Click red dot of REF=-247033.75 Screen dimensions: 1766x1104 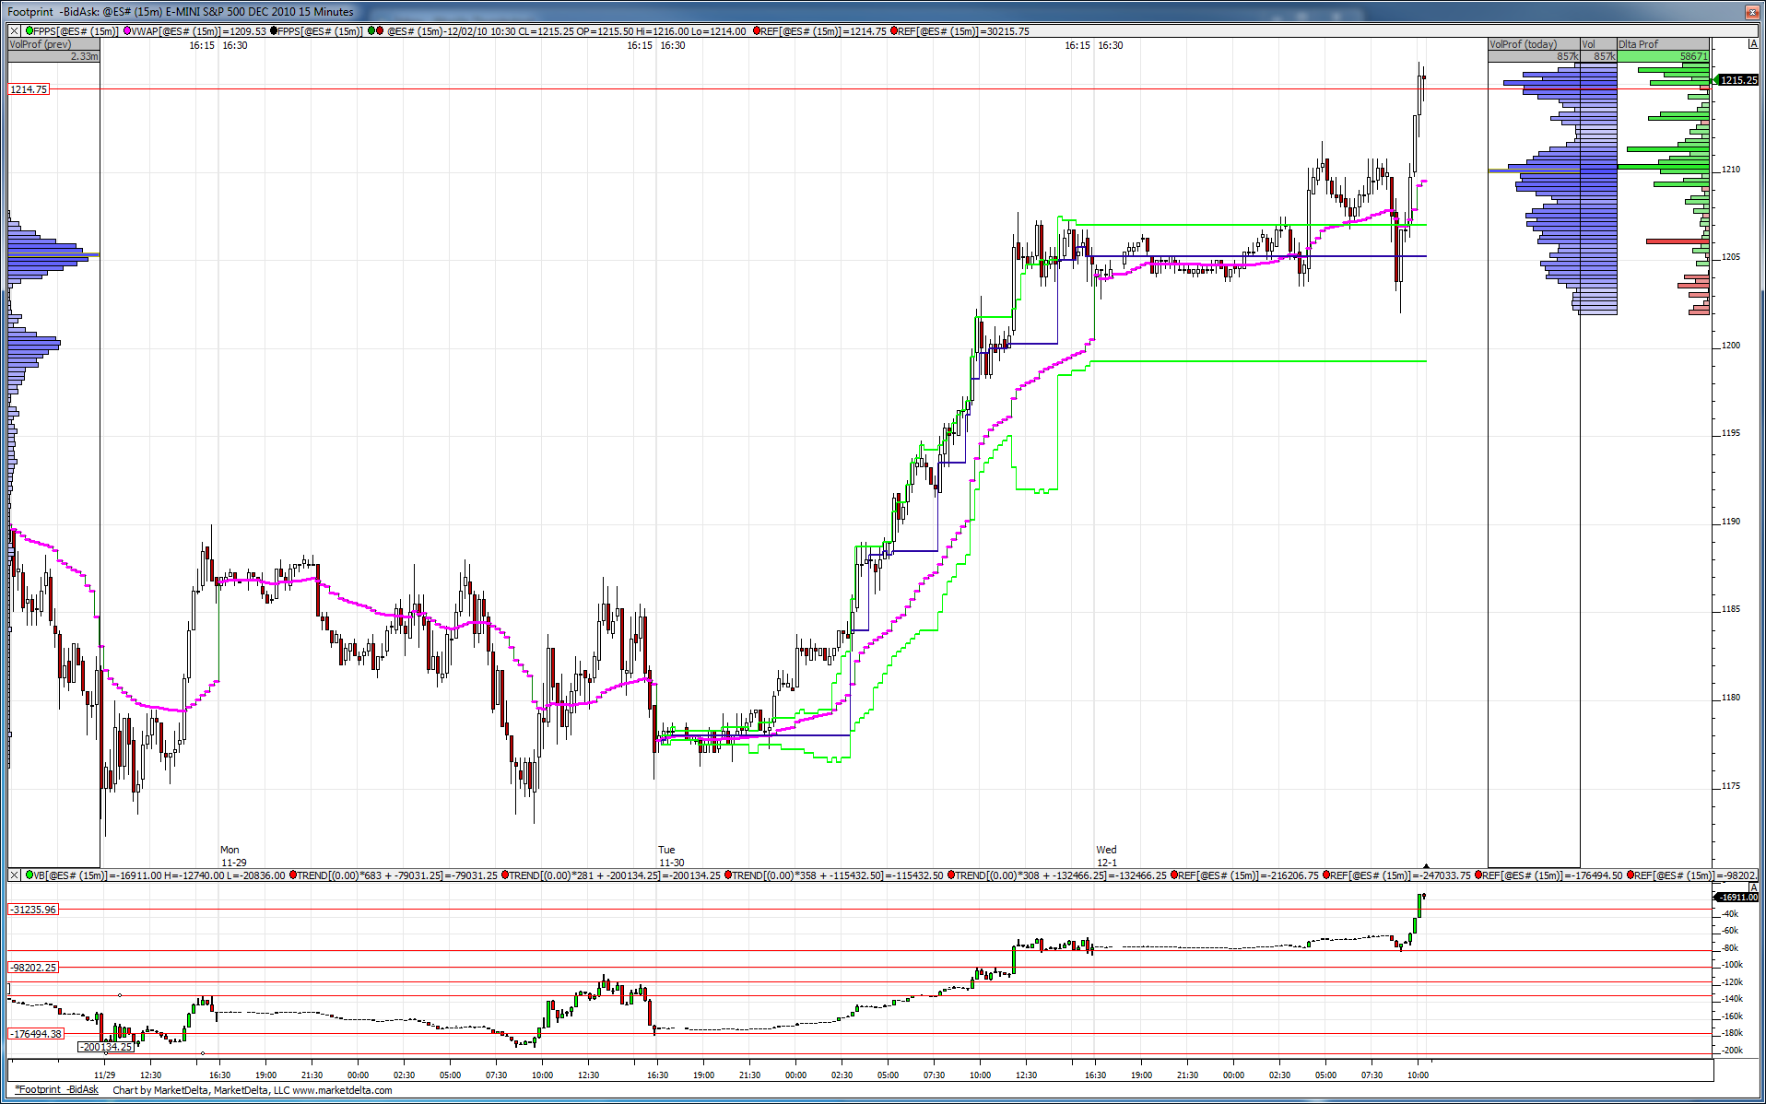point(1327,875)
